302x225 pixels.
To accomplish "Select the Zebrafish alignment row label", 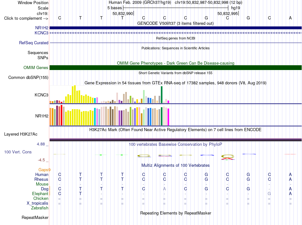I will tap(40, 208).
